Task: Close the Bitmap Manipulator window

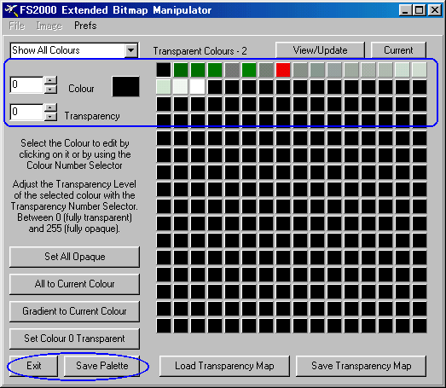Action: [x=435, y=10]
